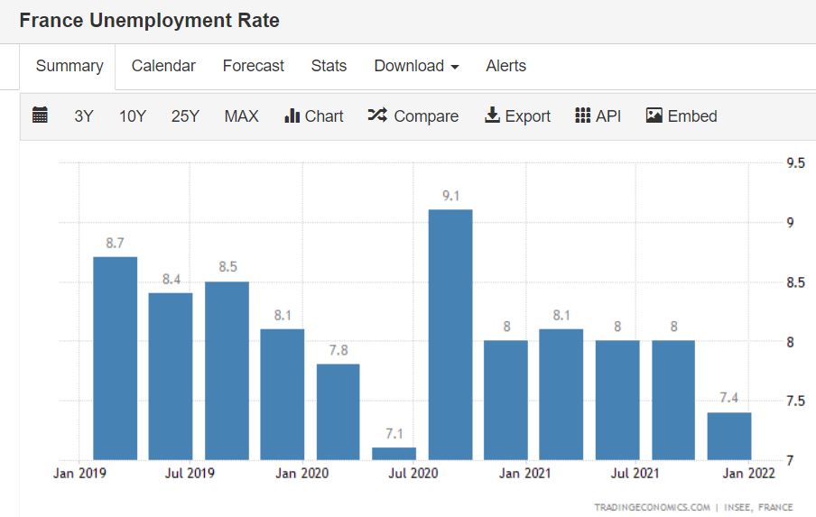The height and width of the screenshot is (517, 816).
Task: Click the Jan 2020 axis label
Action: click(301, 474)
